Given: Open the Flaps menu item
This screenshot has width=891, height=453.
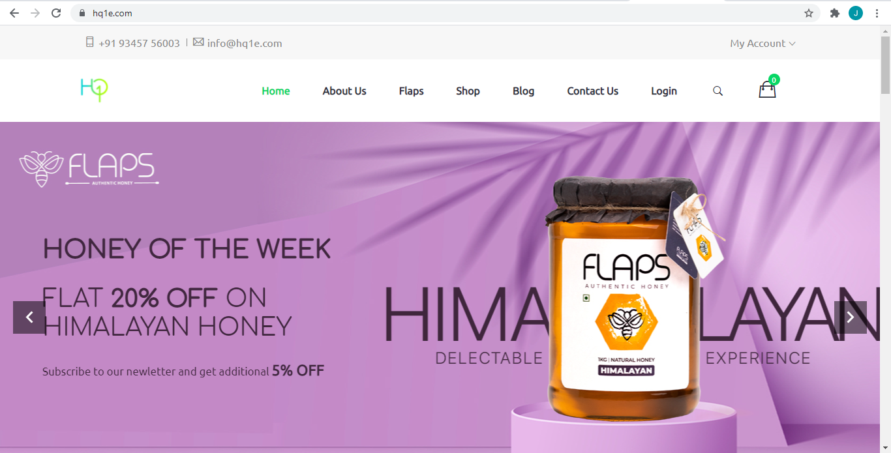Looking at the screenshot, I should point(411,91).
